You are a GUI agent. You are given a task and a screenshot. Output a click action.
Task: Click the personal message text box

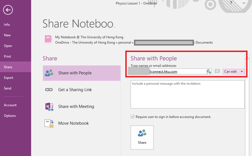[188, 94]
